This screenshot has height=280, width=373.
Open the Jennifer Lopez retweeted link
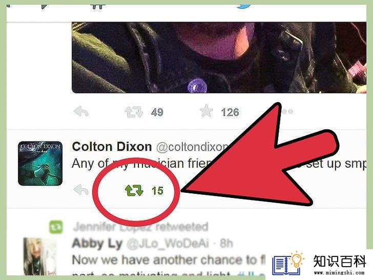[x=140, y=227]
